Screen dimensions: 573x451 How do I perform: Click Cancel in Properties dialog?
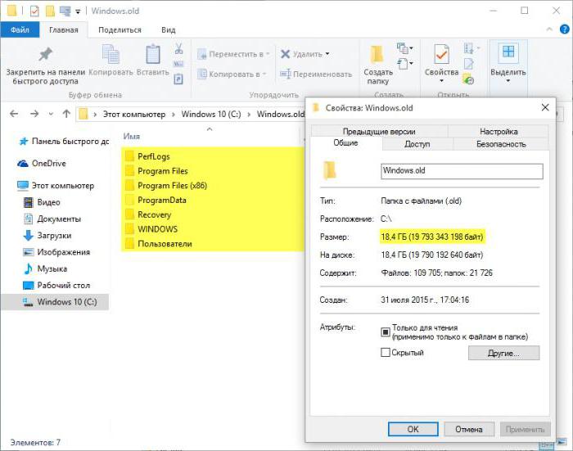click(x=469, y=429)
